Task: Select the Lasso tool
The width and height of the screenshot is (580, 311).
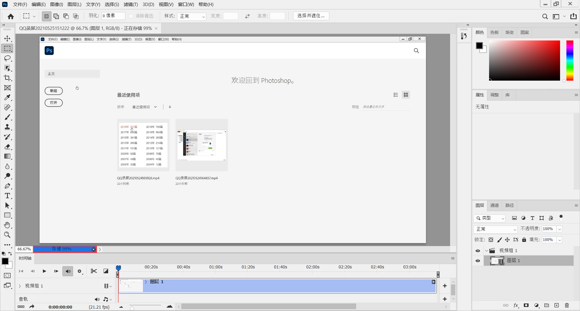Action: pos(7,58)
